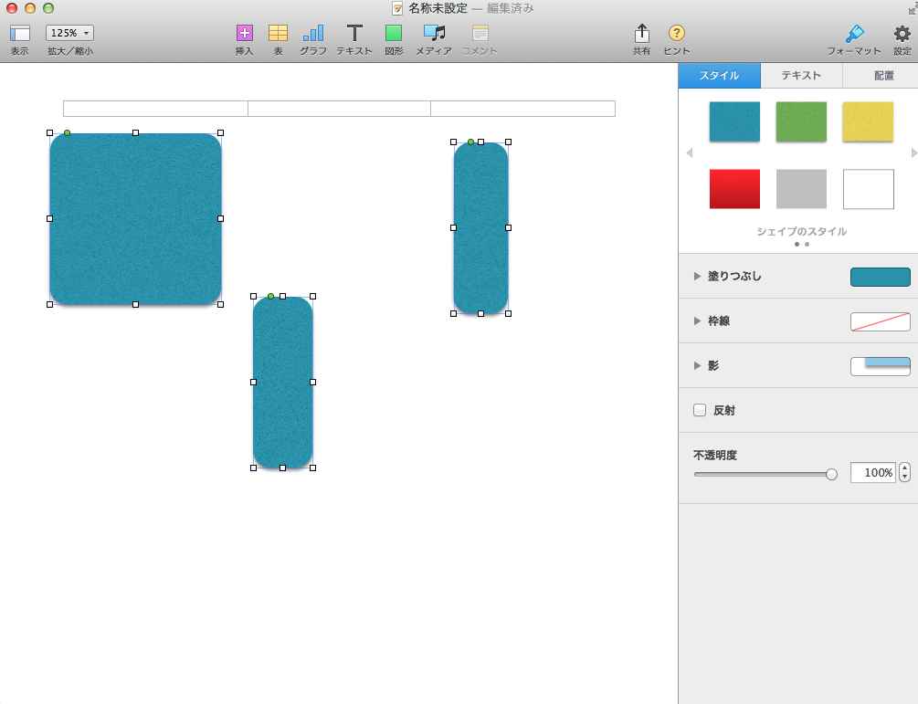Open the fill color well

tap(880, 277)
